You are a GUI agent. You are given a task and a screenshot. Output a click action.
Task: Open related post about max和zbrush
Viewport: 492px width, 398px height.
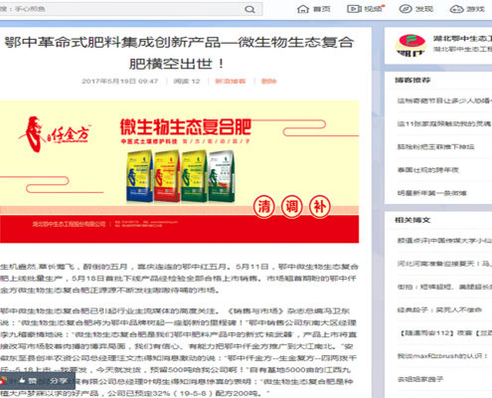[x=442, y=356]
